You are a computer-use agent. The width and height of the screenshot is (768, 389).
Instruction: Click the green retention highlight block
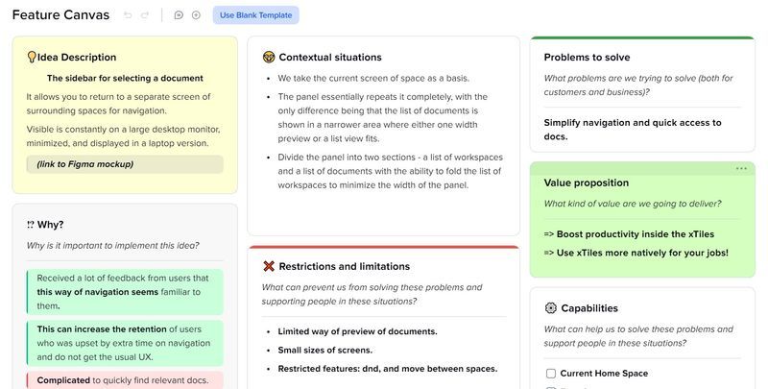point(125,344)
